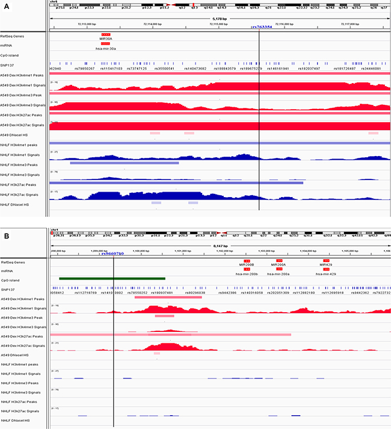Select the MIR200A gene marker
391x429 pixels.
point(279,260)
